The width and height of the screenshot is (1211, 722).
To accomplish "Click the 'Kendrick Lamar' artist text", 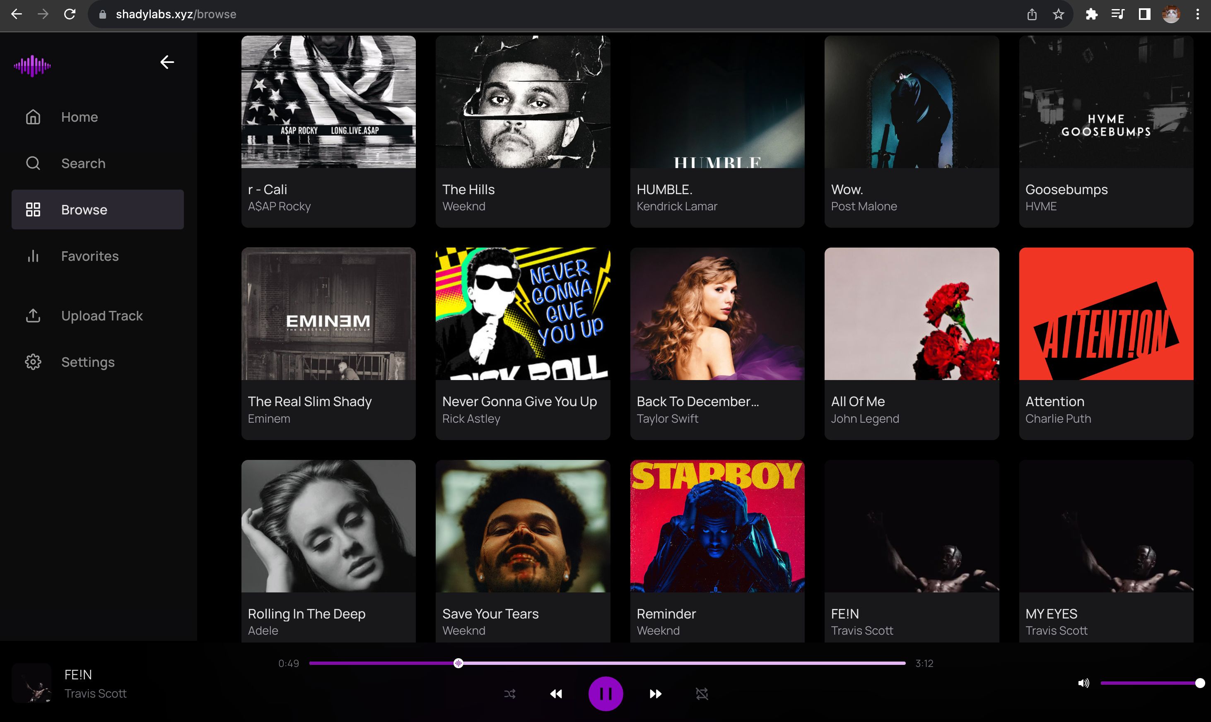I will pos(677,206).
